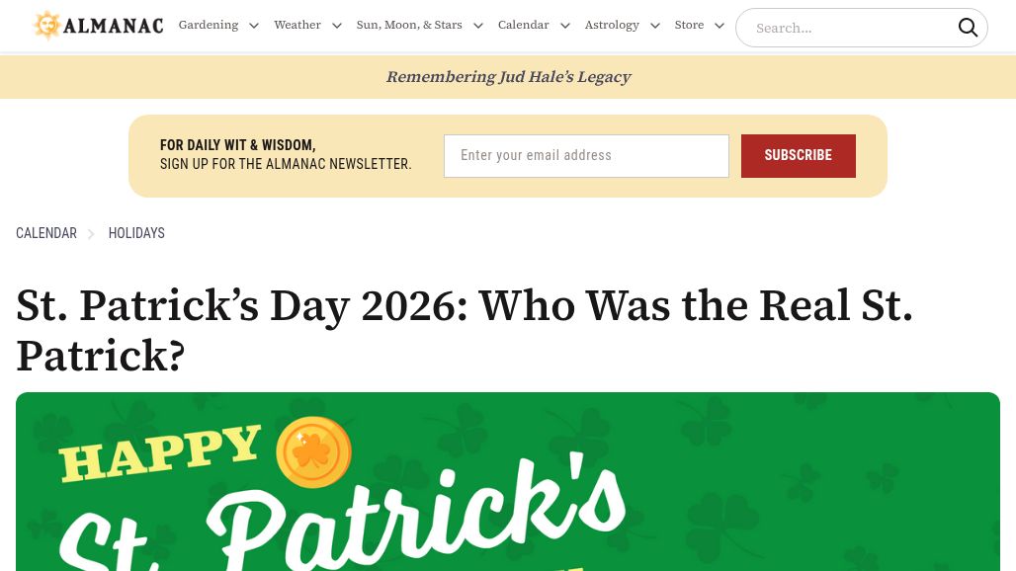
Task: Click the magnifying glass search icon
Action: (x=968, y=28)
